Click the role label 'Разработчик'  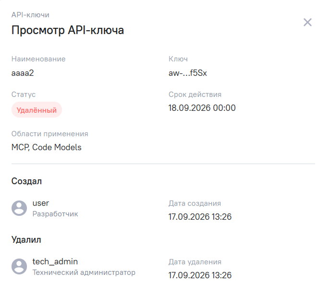click(x=55, y=214)
